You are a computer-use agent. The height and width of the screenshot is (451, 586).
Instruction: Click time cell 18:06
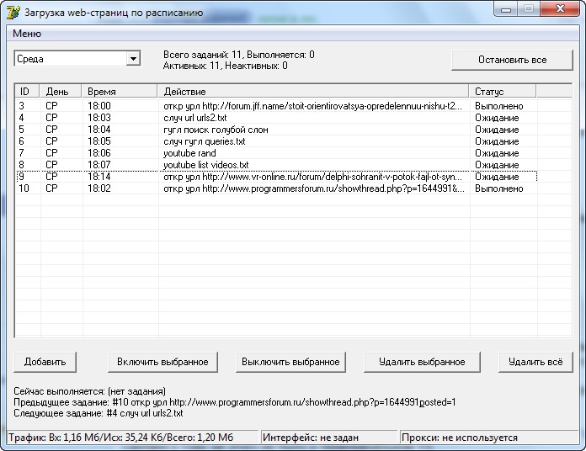coord(99,153)
